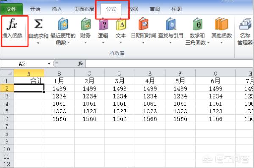The height and width of the screenshot is (168, 254).
Task: Open Date and Time functions icon
Action: [144, 24]
